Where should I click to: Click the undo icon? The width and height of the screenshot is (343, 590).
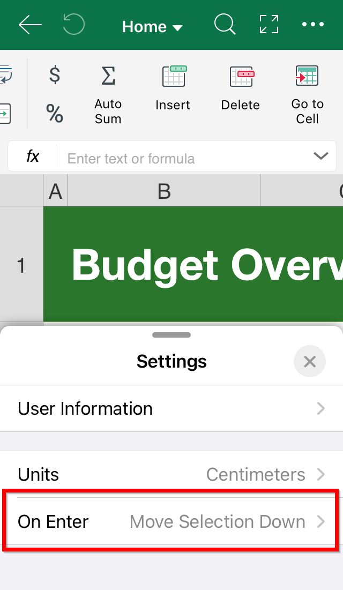click(74, 24)
